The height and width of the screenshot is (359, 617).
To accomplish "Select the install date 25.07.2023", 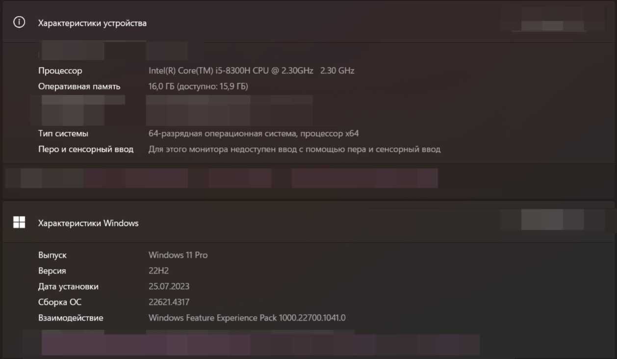I will click(x=169, y=286).
